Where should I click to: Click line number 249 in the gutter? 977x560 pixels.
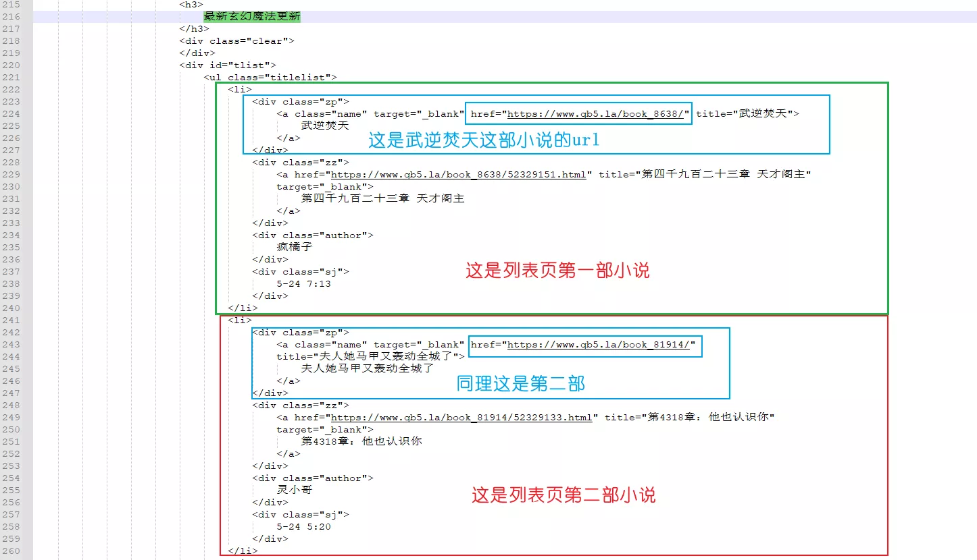[11, 418]
